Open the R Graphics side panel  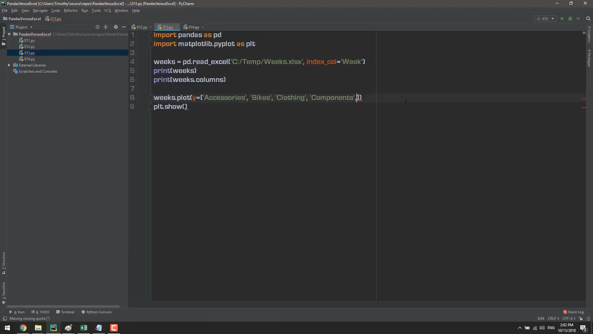[x=589, y=35]
